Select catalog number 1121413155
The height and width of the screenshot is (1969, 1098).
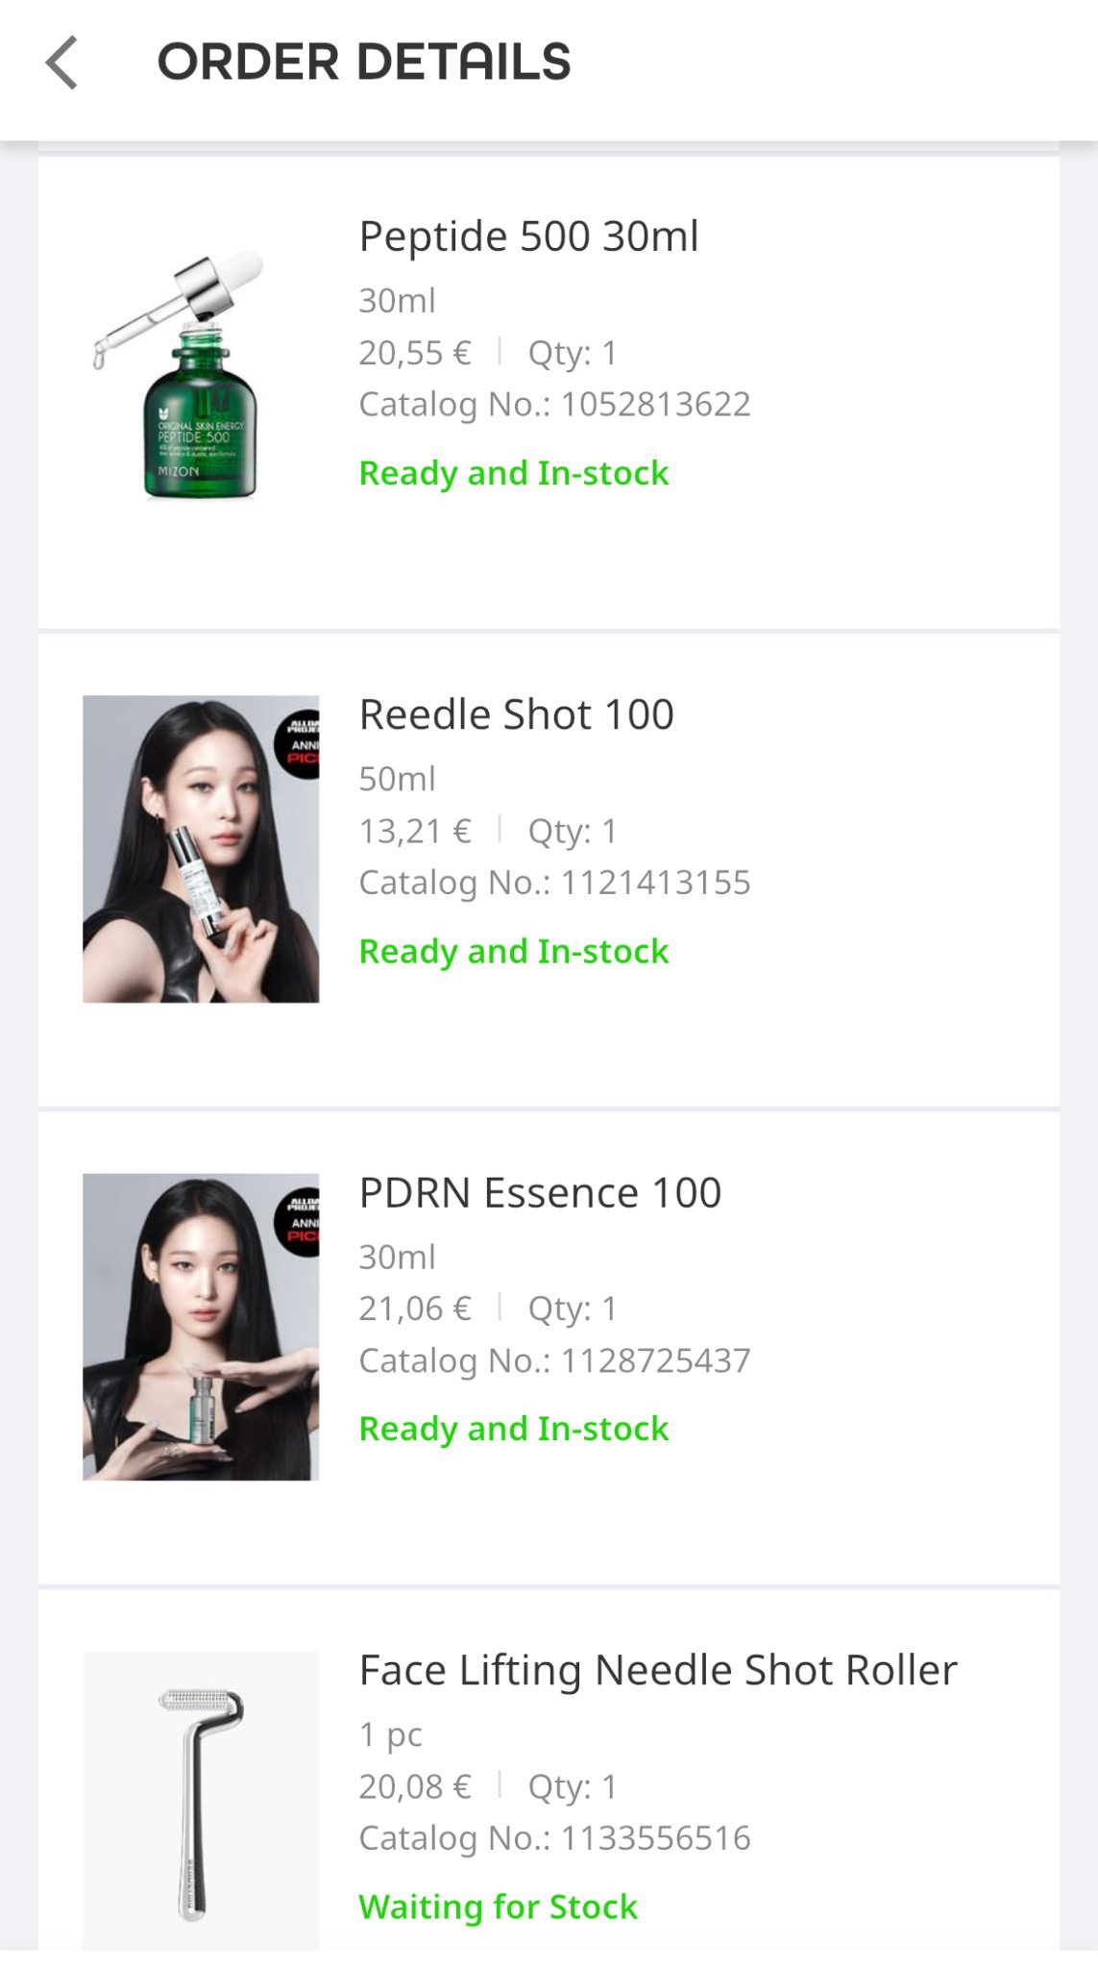coord(654,883)
